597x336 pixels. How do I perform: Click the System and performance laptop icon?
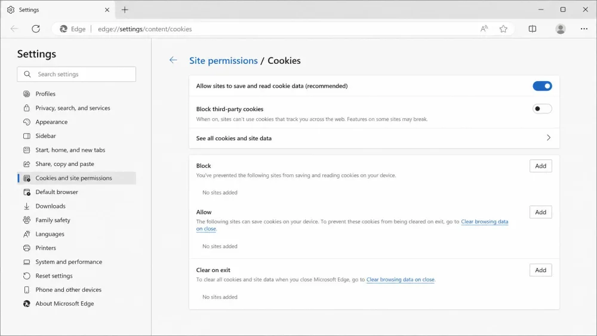pyautogui.click(x=27, y=262)
